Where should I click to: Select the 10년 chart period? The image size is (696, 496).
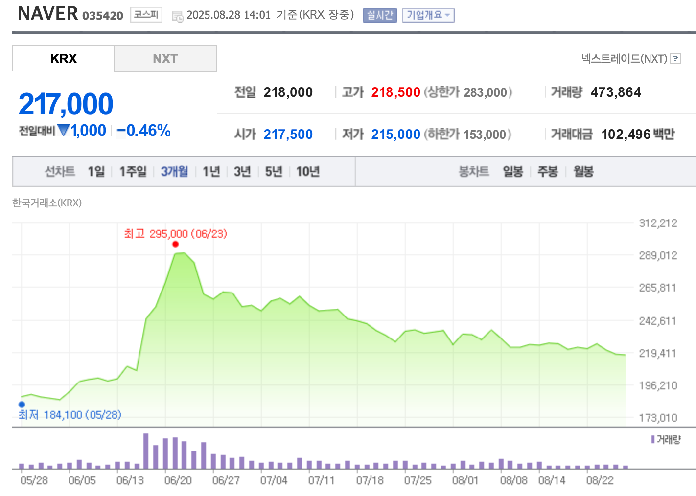click(x=307, y=171)
